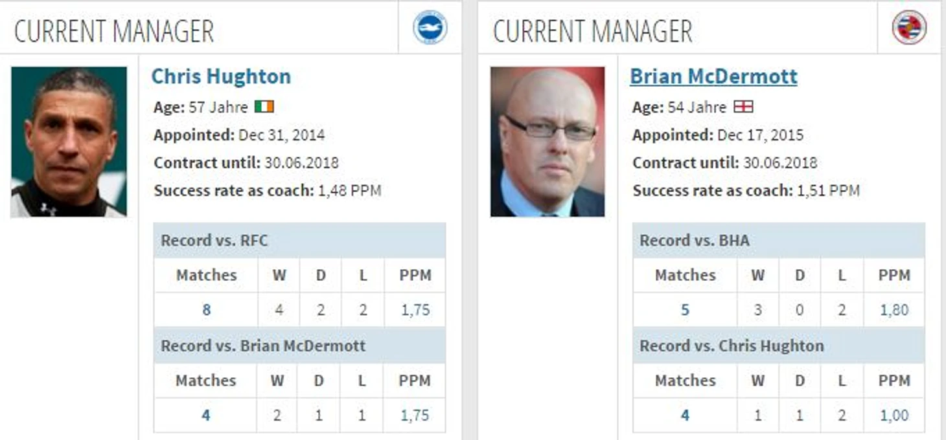
Task: Click the England flag next to McDermott's age
Action: coord(743,107)
